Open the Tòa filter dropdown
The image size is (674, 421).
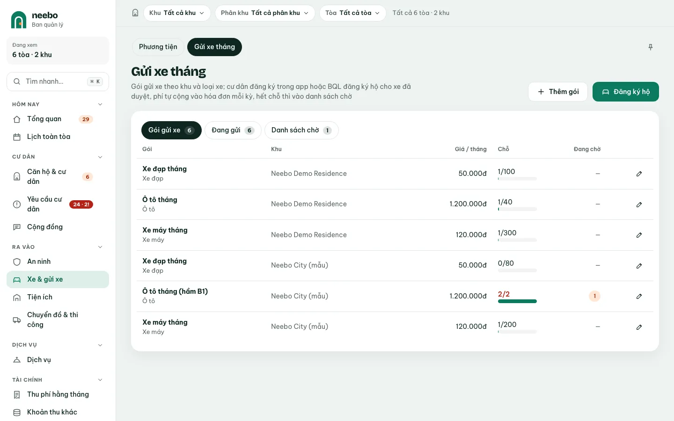pyautogui.click(x=353, y=13)
